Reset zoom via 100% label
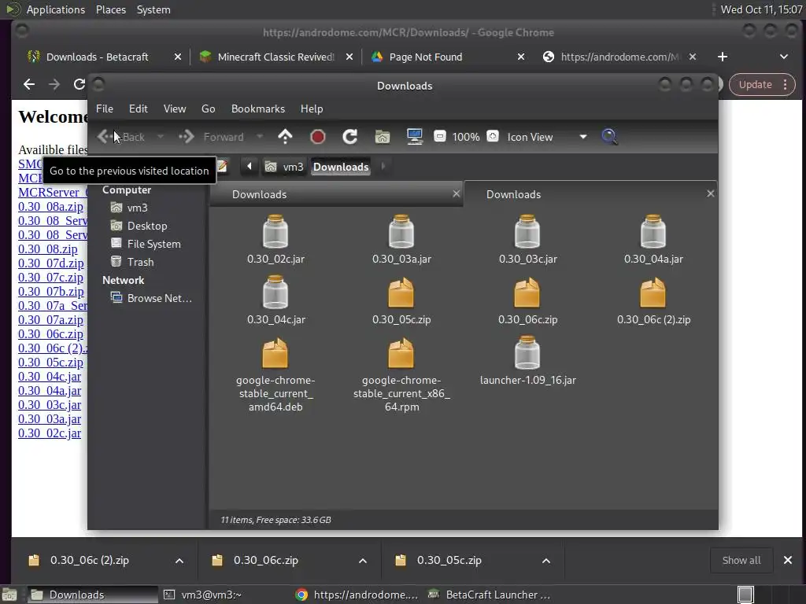 466,137
